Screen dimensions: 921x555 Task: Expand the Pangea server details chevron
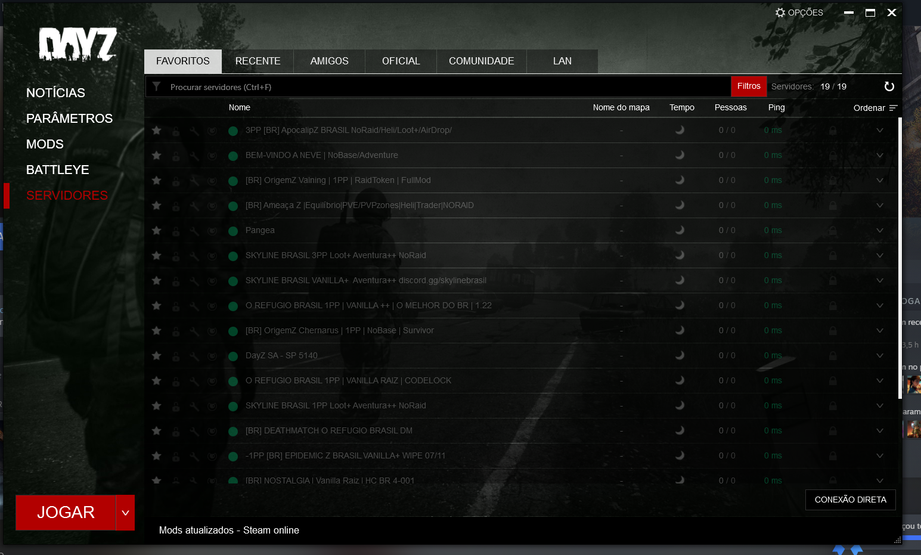point(880,230)
